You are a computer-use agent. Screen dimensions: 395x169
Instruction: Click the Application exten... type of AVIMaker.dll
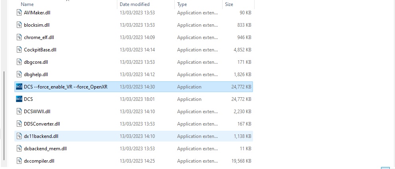point(197,13)
